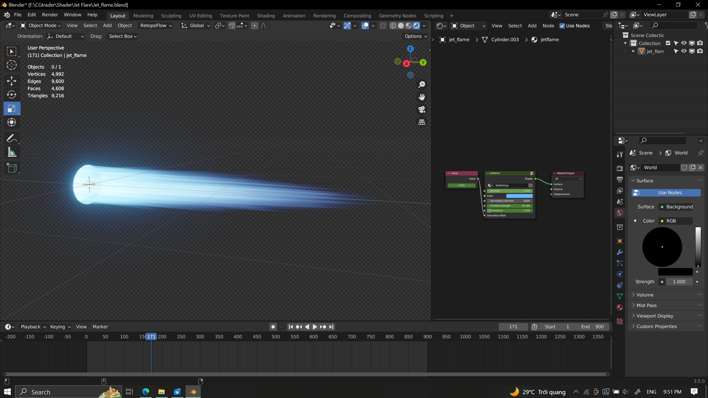The height and width of the screenshot is (398, 708).
Task: Toggle camera view using the viewport camera icon
Action: tap(421, 109)
